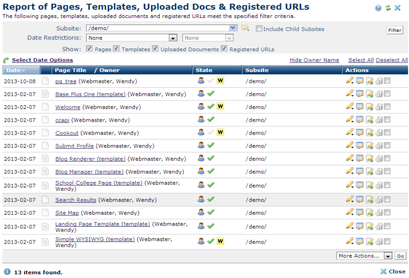The width and height of the screenshot is (409, 278).
Task: Click the lock icon for ccapi row
Action: tap(378, 120)
